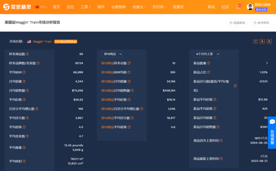276x171 pixels.
Task: Click the 蓝海亿观网 username
Action: [262, 5]
